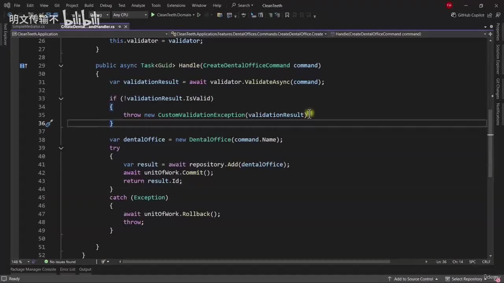
Task: Open the Debug configuration dropdown
Action: 99,15
